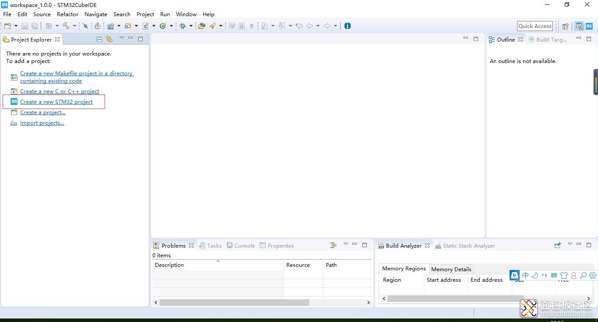The image size is (598, 322).
Task: Toggle Link with Editor in Project Explorer
Action: pyautogui.click(x=109, y=39)
